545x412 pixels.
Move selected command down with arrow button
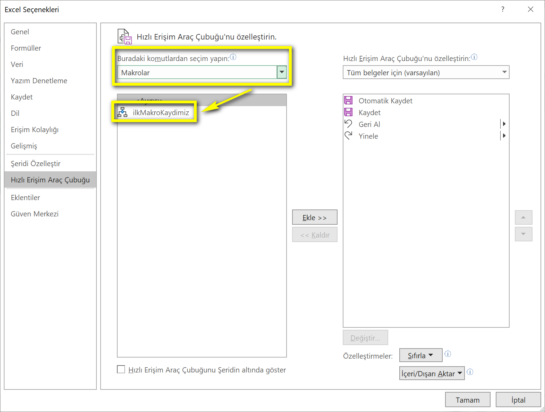coord(523,234)
